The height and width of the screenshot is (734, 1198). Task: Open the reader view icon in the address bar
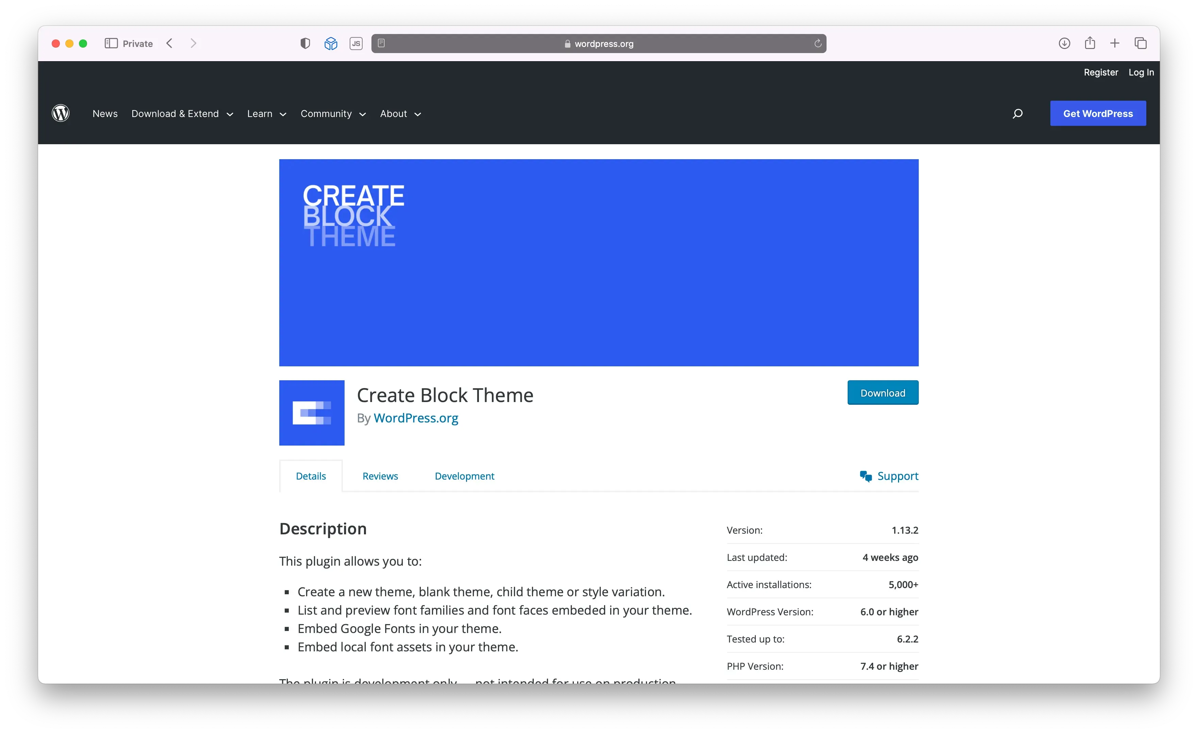click(382, 43)
